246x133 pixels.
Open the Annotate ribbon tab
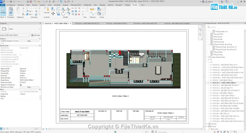[57, 5]
